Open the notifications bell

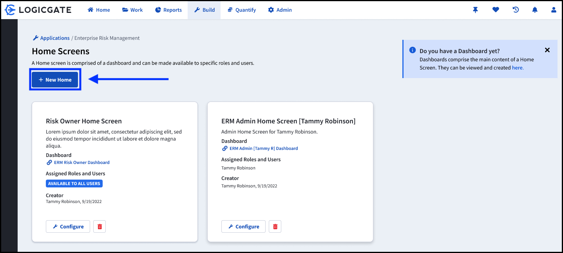click(535, 10)
